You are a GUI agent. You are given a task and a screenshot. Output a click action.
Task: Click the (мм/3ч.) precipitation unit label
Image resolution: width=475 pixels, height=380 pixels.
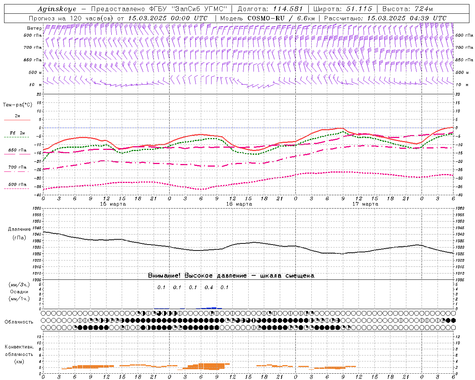coord(19,285)
